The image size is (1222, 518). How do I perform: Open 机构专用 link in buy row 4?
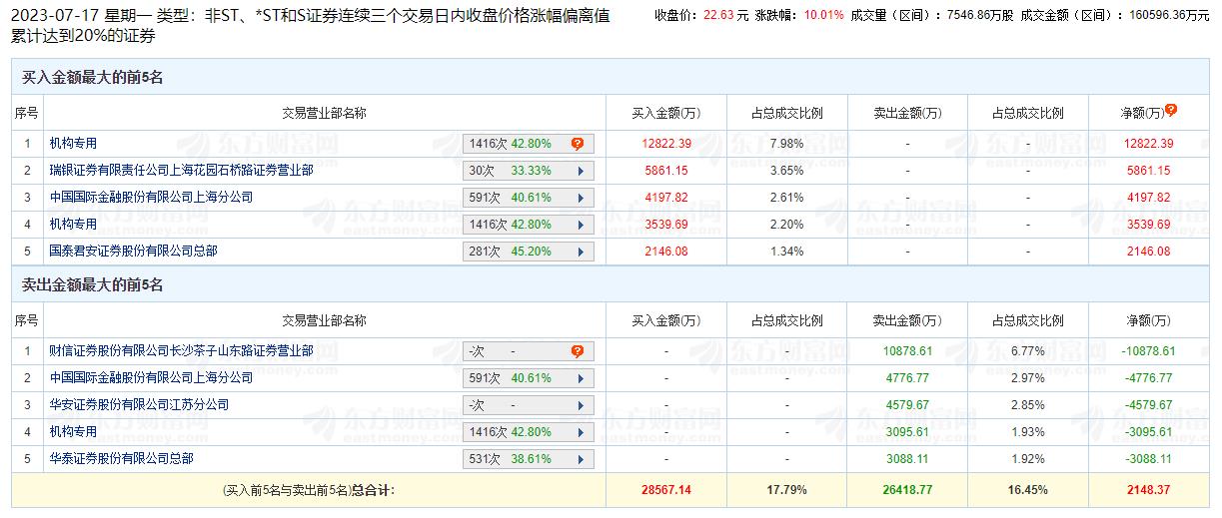point(73,225)
